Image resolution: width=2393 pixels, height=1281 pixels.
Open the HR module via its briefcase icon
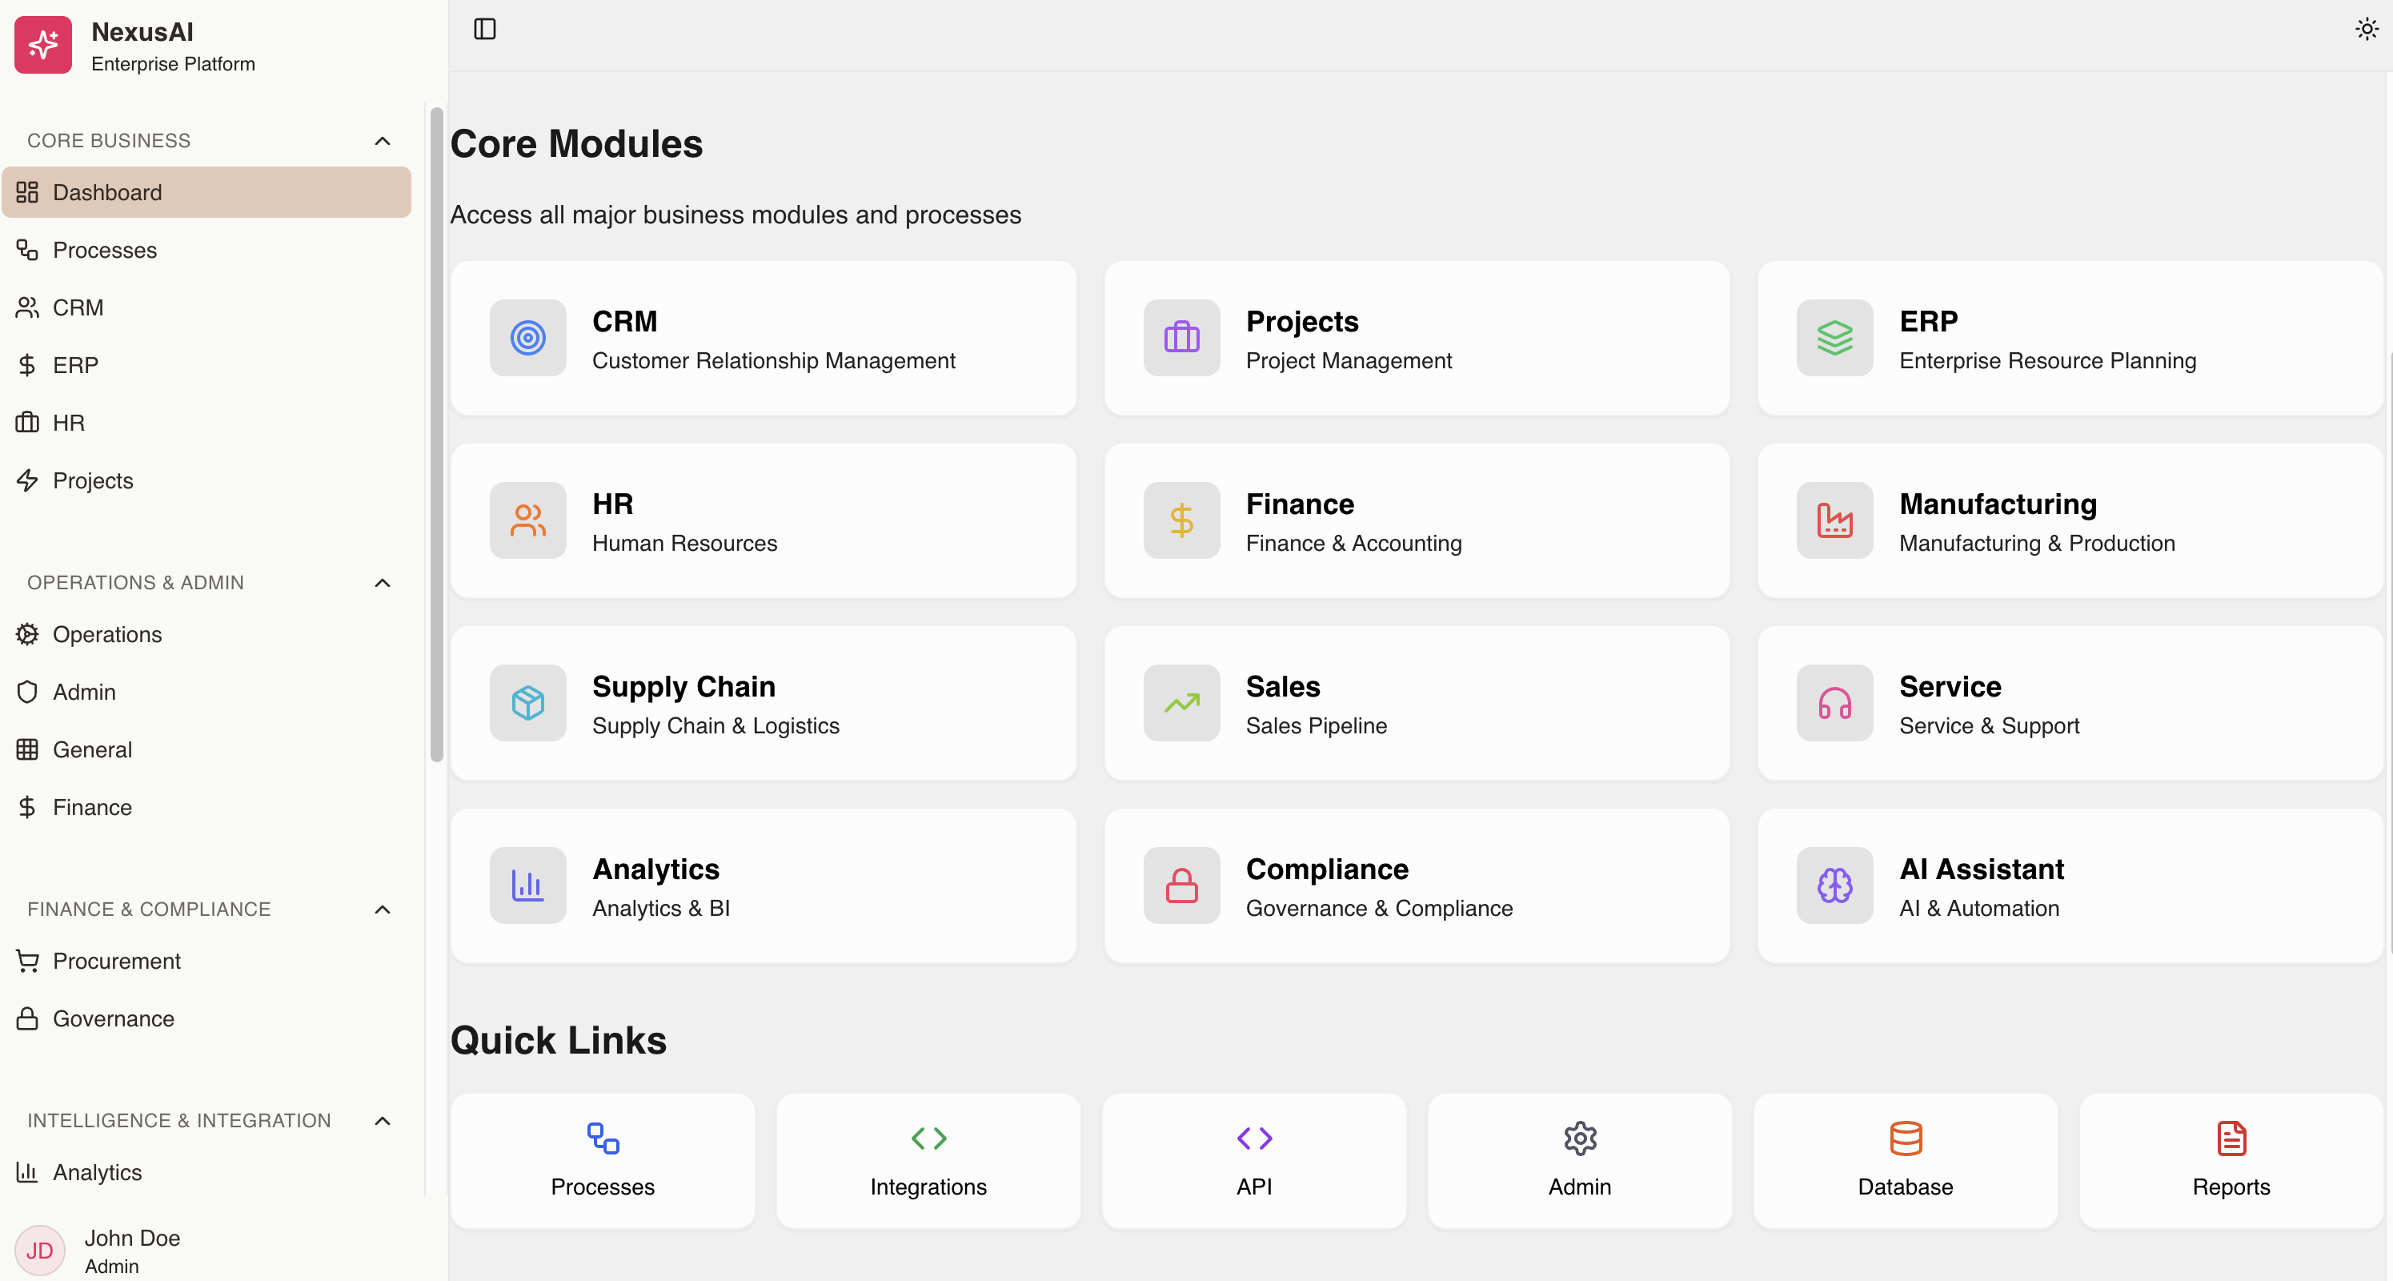[26, 422]
